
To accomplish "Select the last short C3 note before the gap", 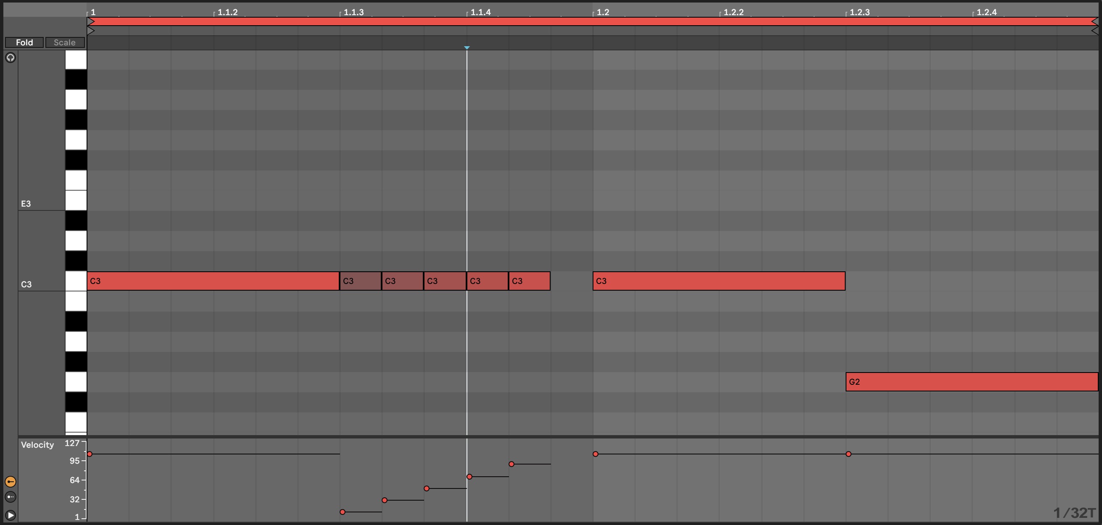I will [529, 281].
